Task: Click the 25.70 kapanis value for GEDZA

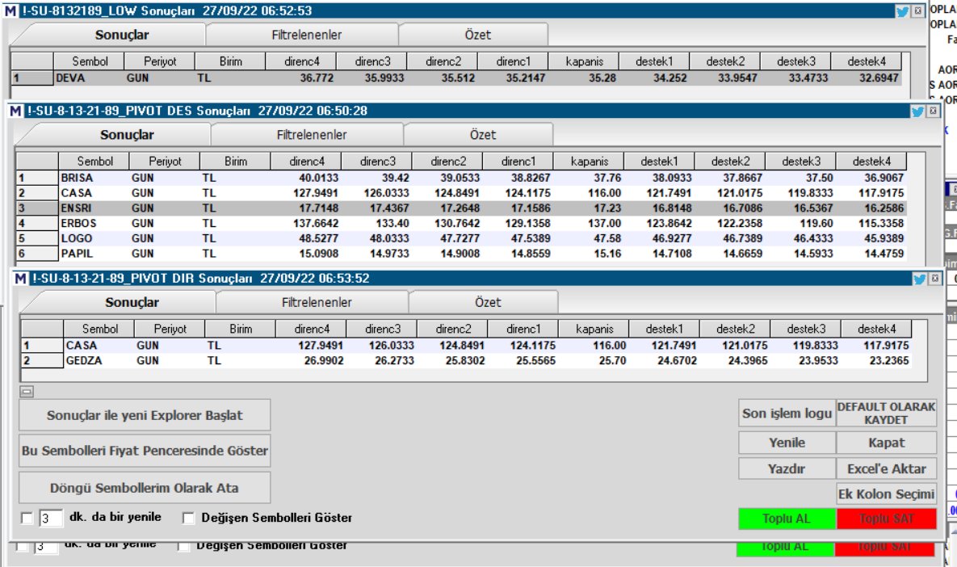Action: [612, 361]
